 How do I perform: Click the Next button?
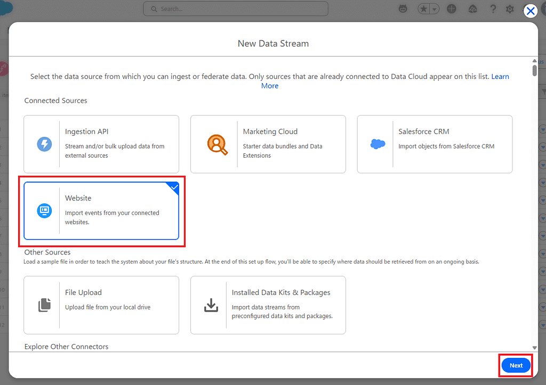[516, 365]
